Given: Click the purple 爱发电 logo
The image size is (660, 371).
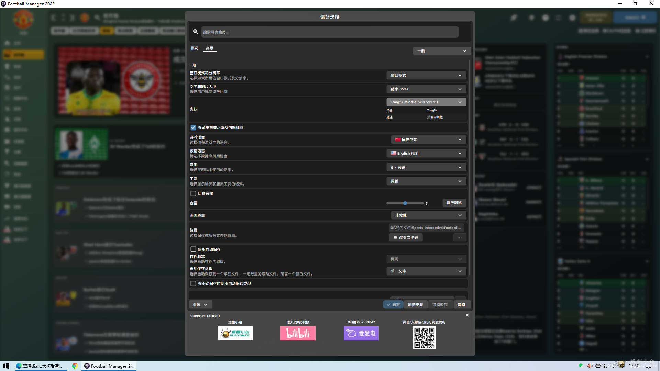Looking at the screenshot, I should click(x=361, y=333).
